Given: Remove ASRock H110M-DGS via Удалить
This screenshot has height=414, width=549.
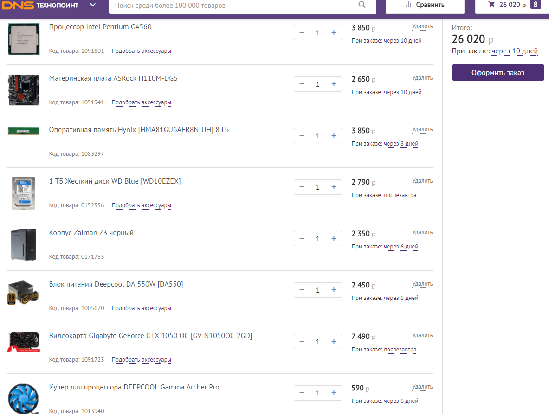Looking at the screenshot, I should (x=422, y=78).
